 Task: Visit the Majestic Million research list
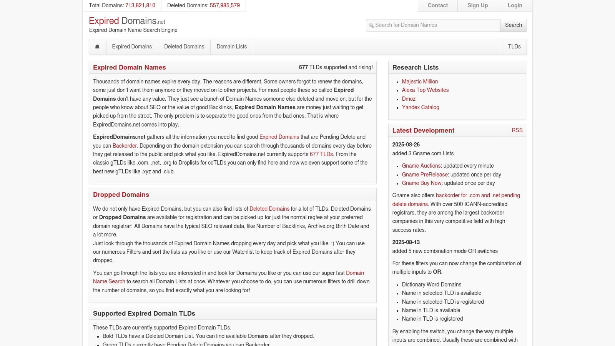[x=420, y=82]
